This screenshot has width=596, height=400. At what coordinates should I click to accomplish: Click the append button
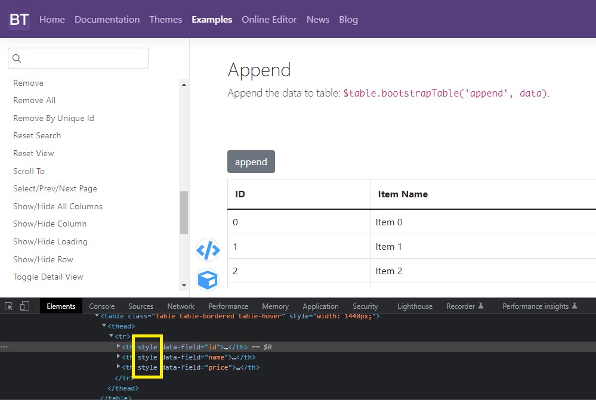(251, 162)
